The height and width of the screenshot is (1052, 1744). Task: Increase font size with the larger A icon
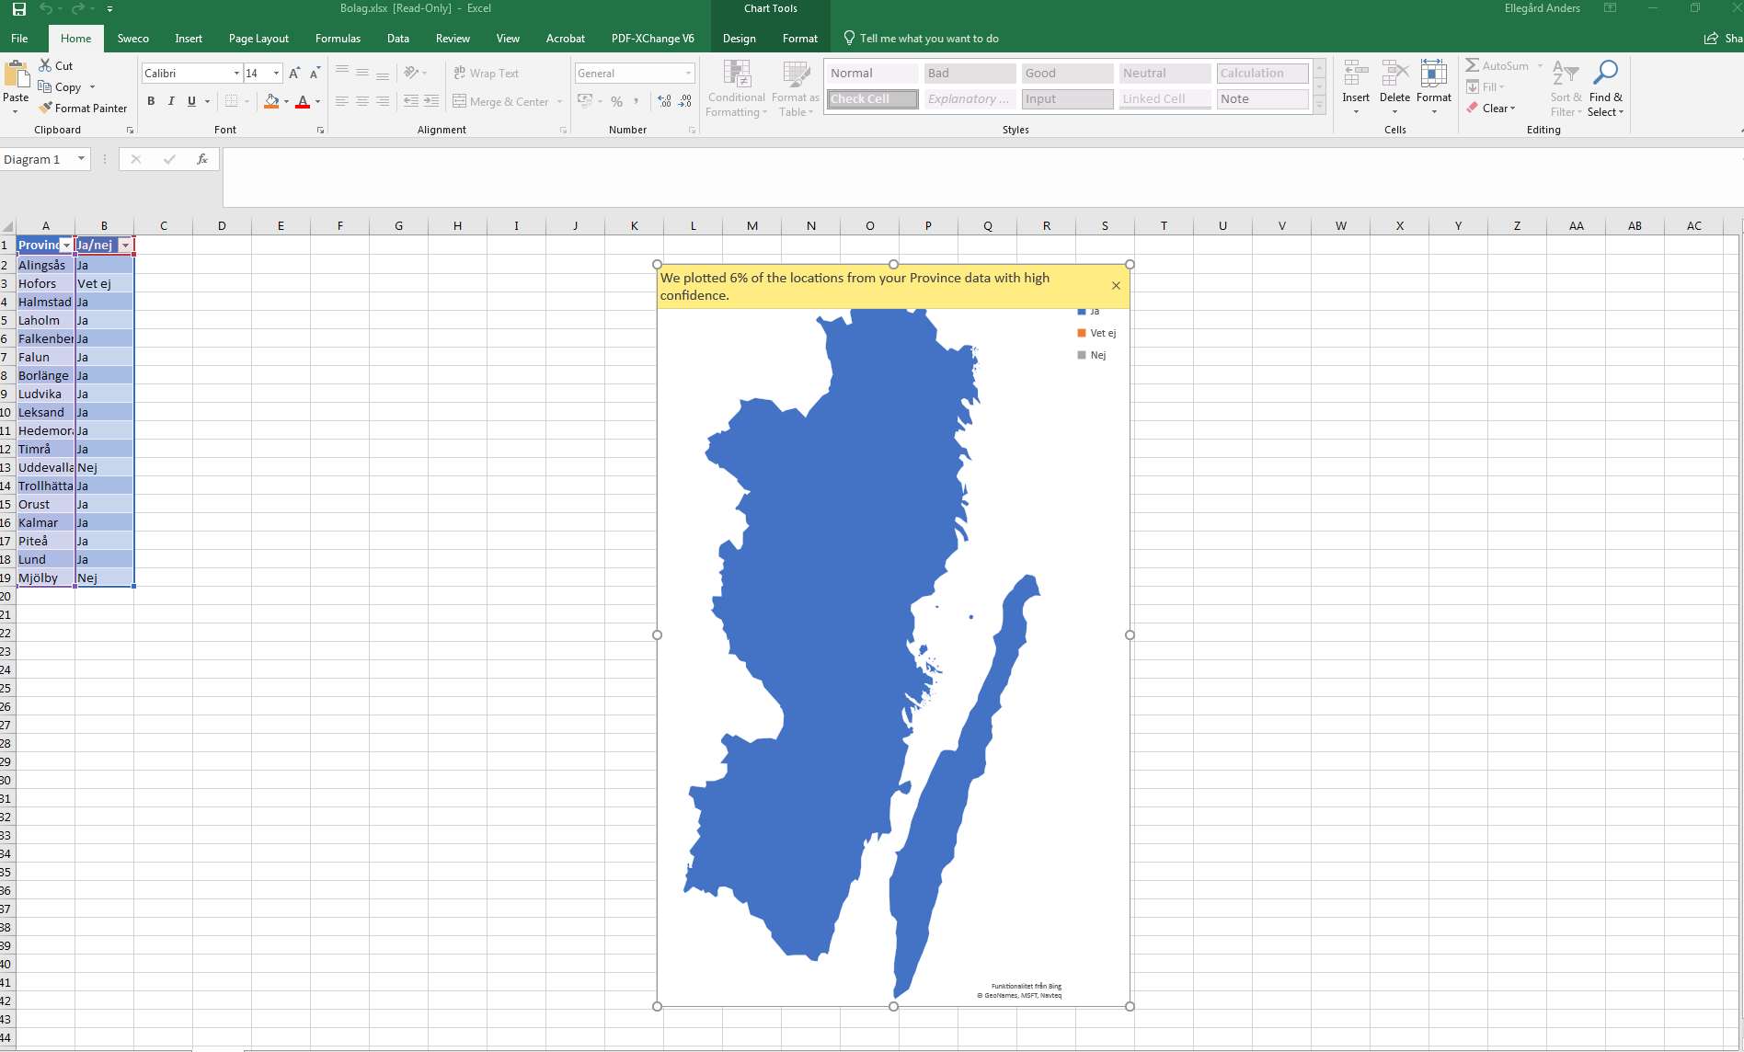tap(294, 73)
